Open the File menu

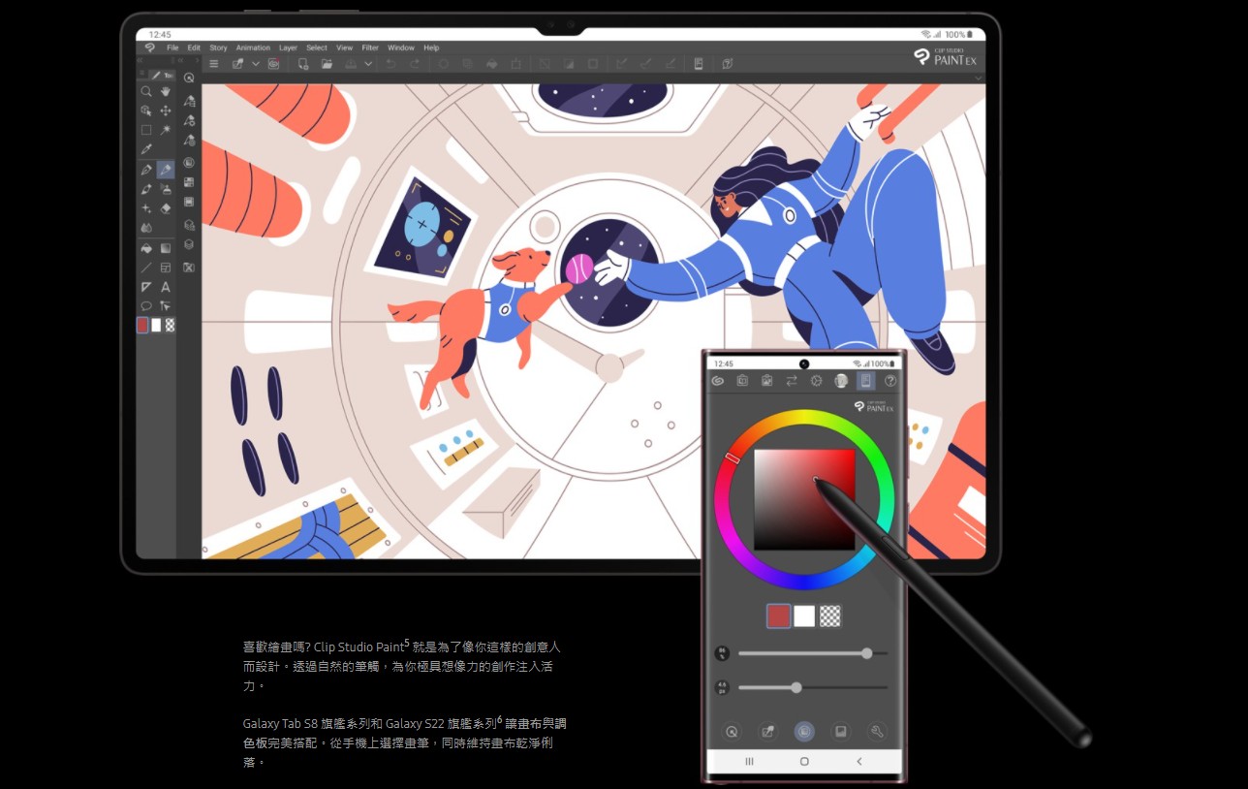pos(172,47)
